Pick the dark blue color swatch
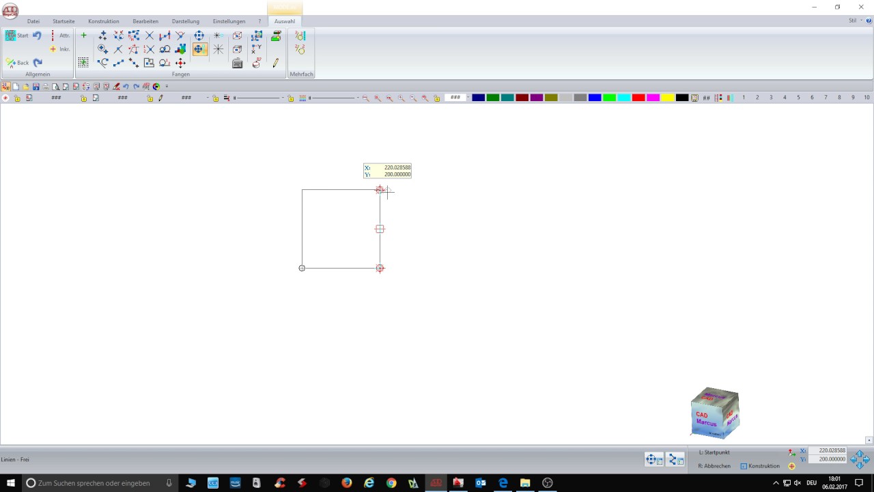The width and height of the screenshot is (874, 492). 478,98
